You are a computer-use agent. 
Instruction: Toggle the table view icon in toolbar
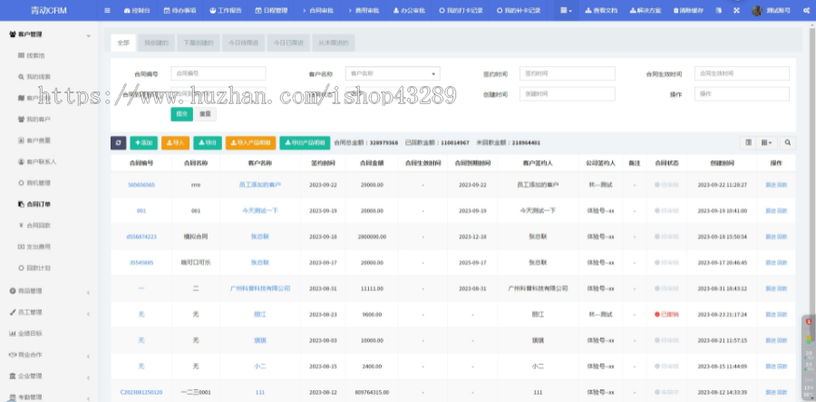749,142
